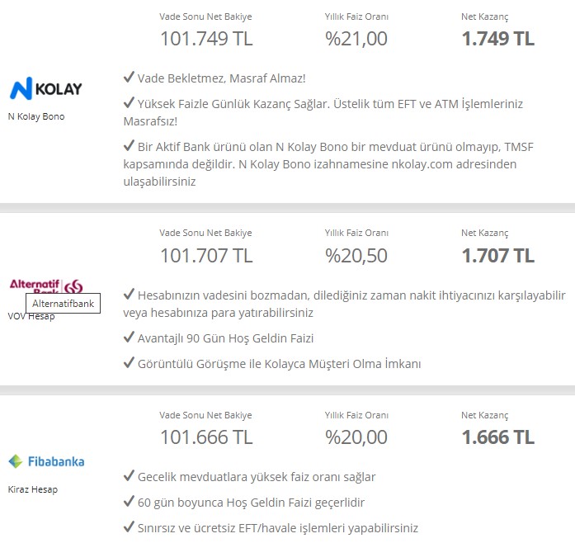Click checkmark beside 'Görüntülü Görüşme ile Kolayca Müşteri Olma'
The image size is (575, 543).
point(128,363)
